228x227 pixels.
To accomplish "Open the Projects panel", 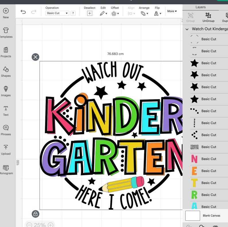I will tap(6, 52).
